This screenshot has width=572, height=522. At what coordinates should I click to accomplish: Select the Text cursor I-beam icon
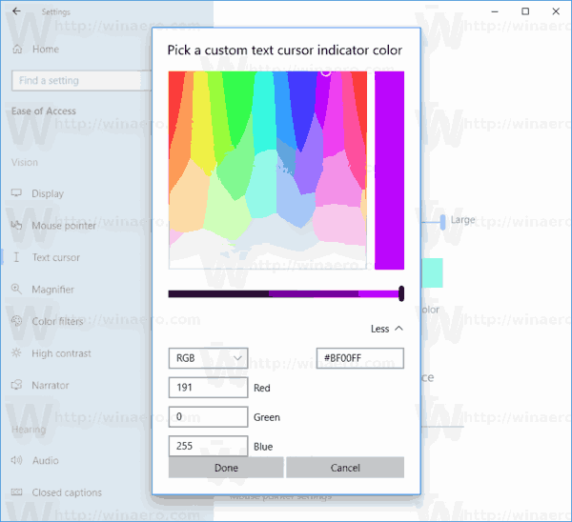16,257
